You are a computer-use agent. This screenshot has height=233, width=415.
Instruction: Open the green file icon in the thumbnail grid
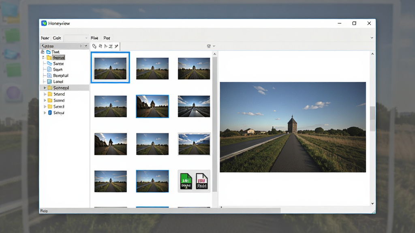186,181
